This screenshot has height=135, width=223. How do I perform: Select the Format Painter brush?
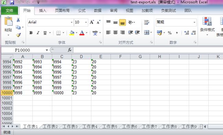(x=18, y=35)
